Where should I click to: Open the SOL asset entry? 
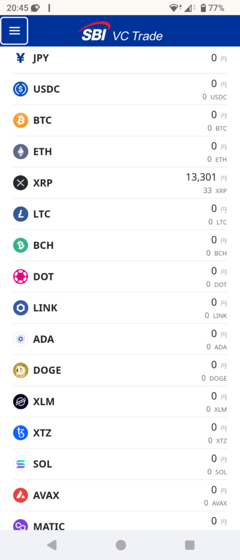tap(120, 464)
